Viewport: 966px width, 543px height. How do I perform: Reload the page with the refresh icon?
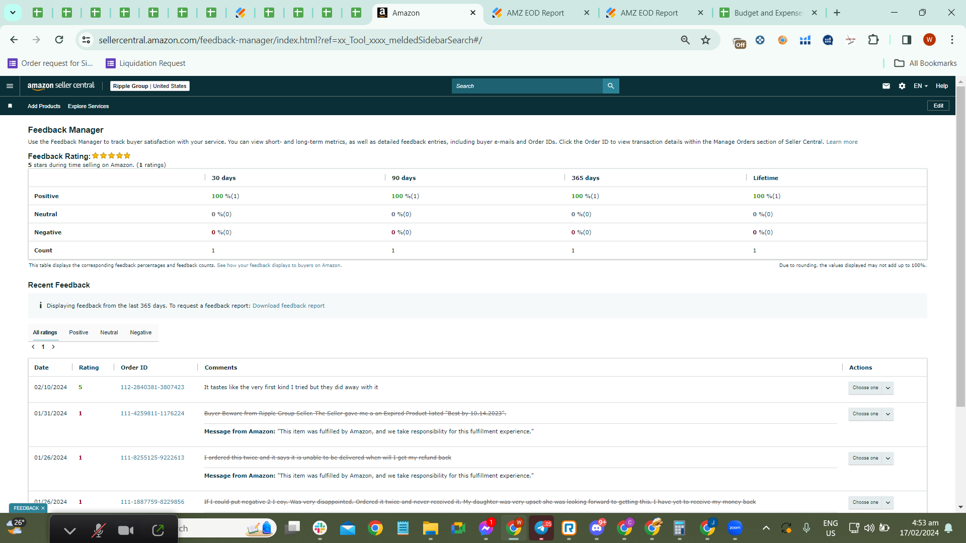(x=59, y=40)
